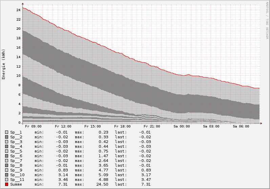This screenshot has width=270, height=189.
Task: Click the red Summe legend swatch
Action: tap(6, 184)
